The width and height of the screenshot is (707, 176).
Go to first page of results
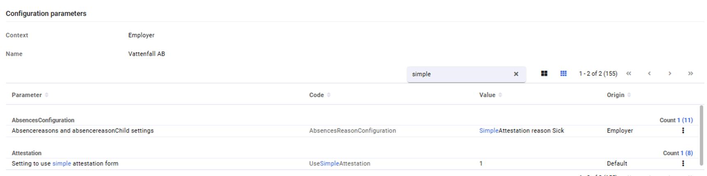[629, 73]
